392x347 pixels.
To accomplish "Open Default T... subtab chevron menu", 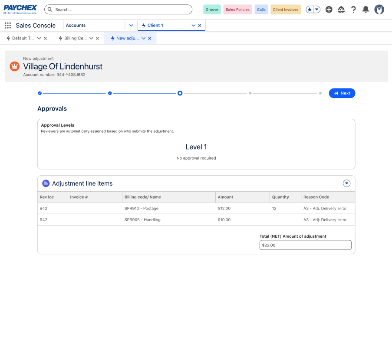I will 39,38.
